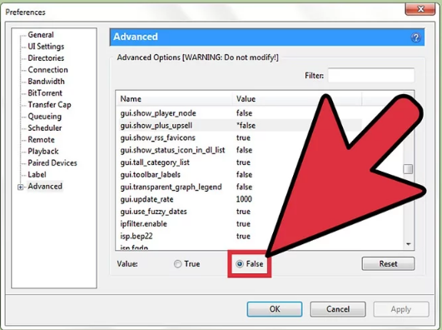Click the Cancel button

(338, 309)
